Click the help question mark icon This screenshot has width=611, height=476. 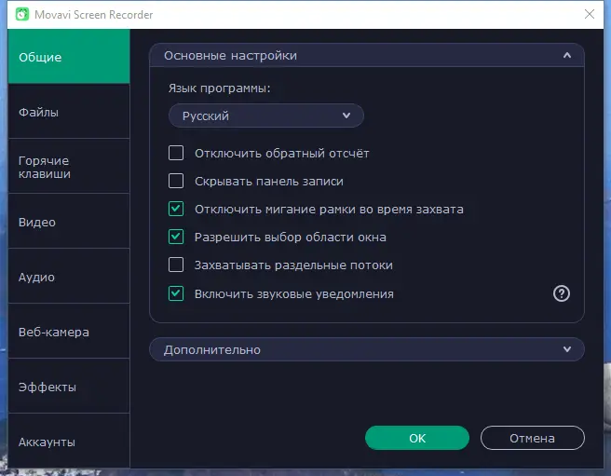tap(561, 293)
